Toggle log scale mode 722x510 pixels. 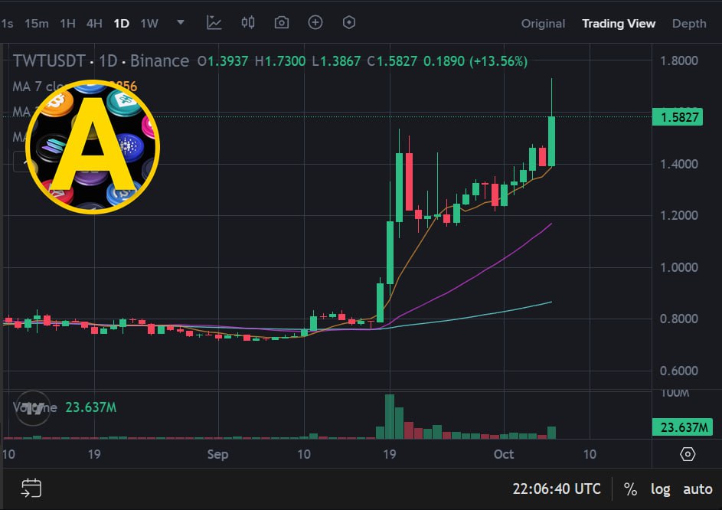(660, 489)
